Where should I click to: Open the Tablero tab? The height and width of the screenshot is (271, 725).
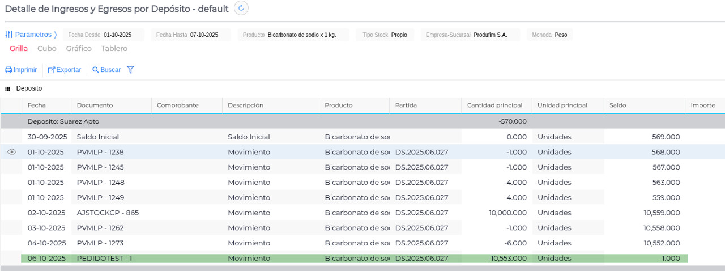click(x=114, y=49)
